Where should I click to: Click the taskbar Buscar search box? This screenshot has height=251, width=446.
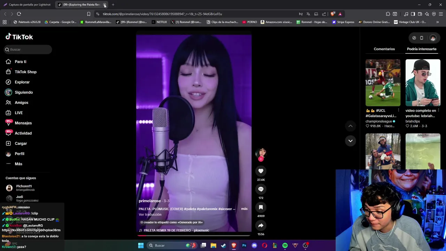coord(172,245)
